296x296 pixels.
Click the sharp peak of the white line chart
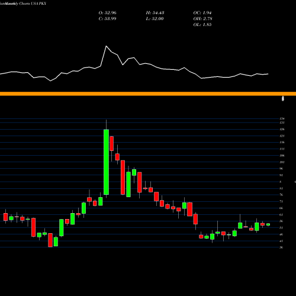[106, 46]
